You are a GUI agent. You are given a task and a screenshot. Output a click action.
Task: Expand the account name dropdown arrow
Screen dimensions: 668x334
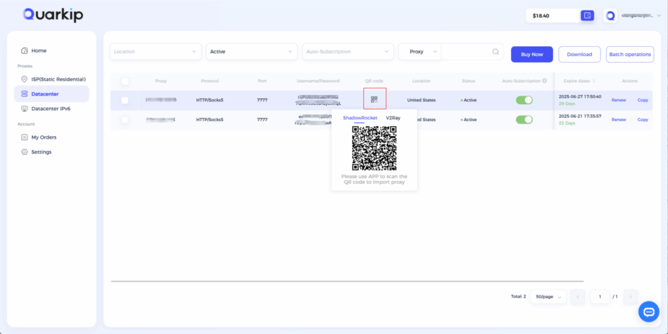click(659, 16)
